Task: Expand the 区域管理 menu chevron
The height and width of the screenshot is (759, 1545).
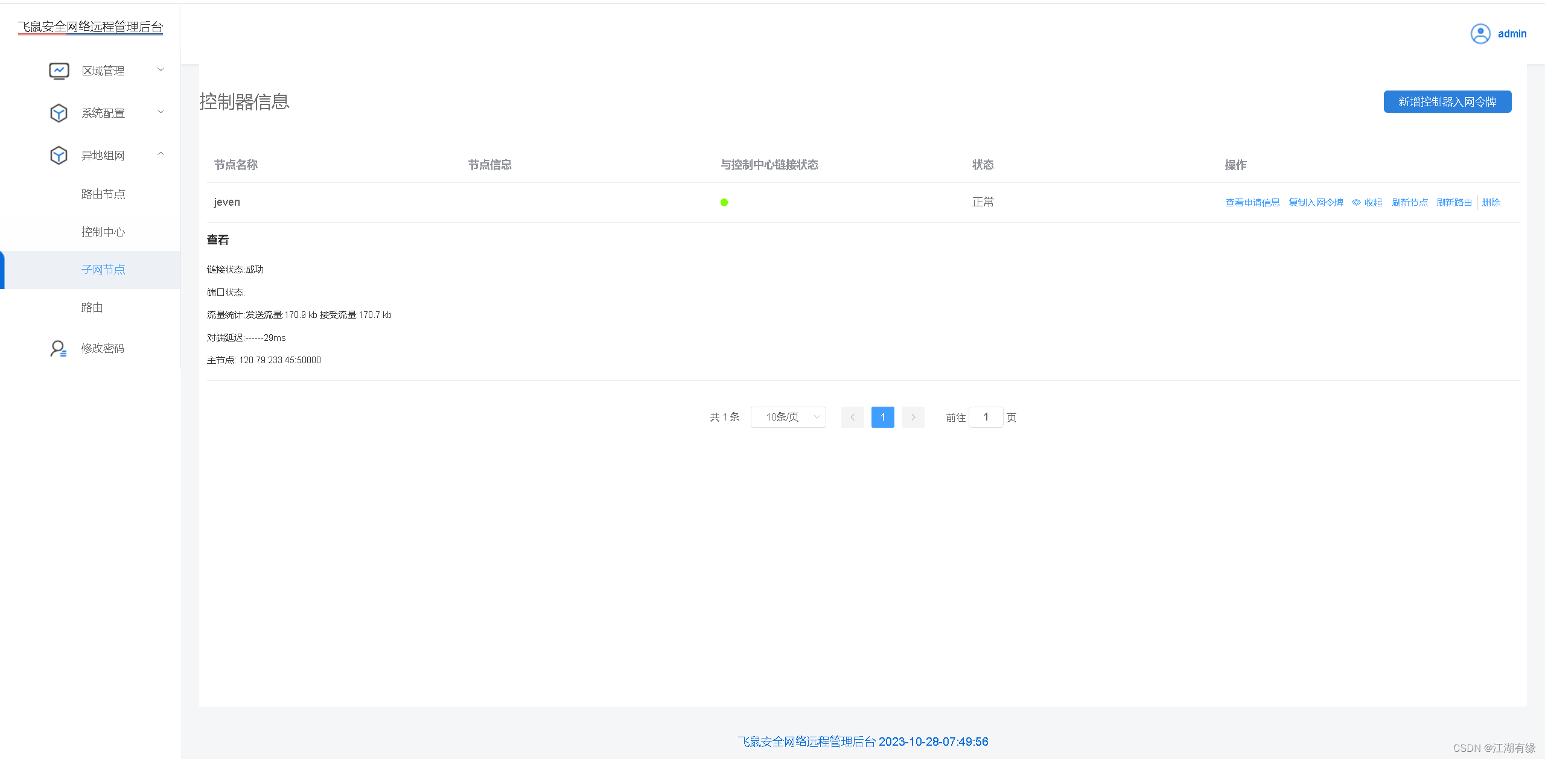Action: (x=161, y=70)
